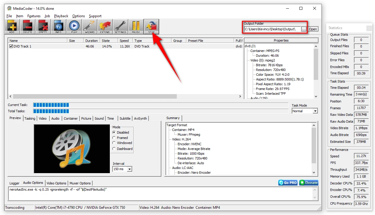This screenshot has width=375, height=215.
Task: Click the Current Task progress bar
Action: point(161,105)
